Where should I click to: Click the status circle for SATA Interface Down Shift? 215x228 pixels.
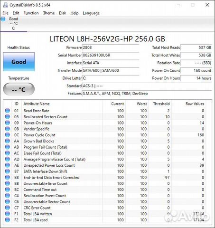7,171
